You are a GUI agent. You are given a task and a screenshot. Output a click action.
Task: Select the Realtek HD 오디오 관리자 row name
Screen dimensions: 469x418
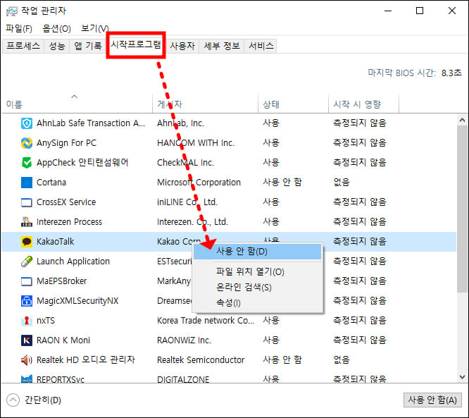coord(86,360)
